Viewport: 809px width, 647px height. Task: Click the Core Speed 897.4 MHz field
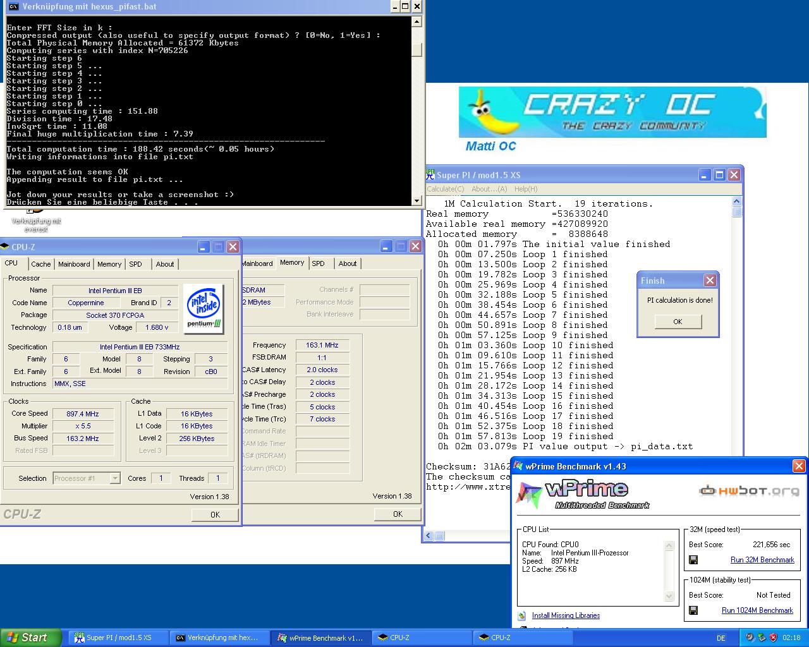coord(83,414)
